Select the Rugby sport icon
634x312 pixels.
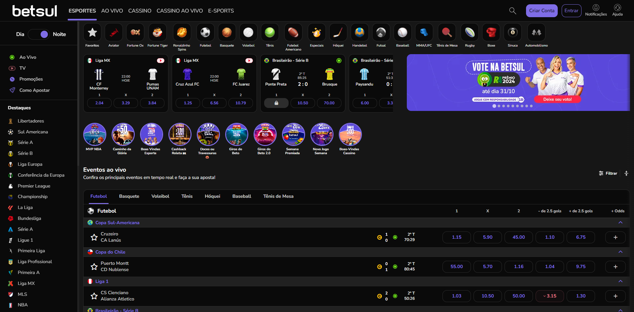pyautogui.click(x=470, y=32)
